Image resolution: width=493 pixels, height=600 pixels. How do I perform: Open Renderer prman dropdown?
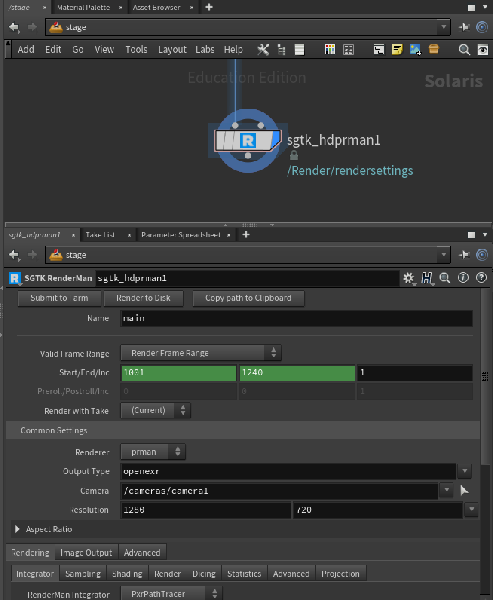(153, 452)
